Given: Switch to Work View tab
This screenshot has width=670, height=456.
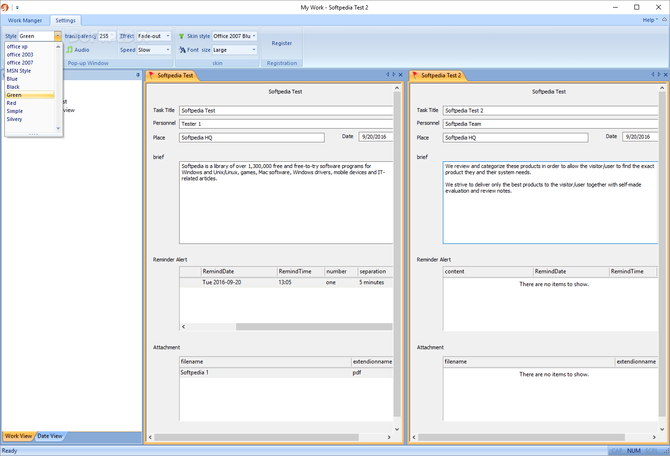Looking at the screenshot, I should click(19, 436).
